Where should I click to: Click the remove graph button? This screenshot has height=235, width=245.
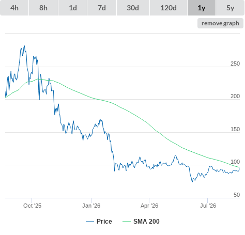[x=220, y=23]
